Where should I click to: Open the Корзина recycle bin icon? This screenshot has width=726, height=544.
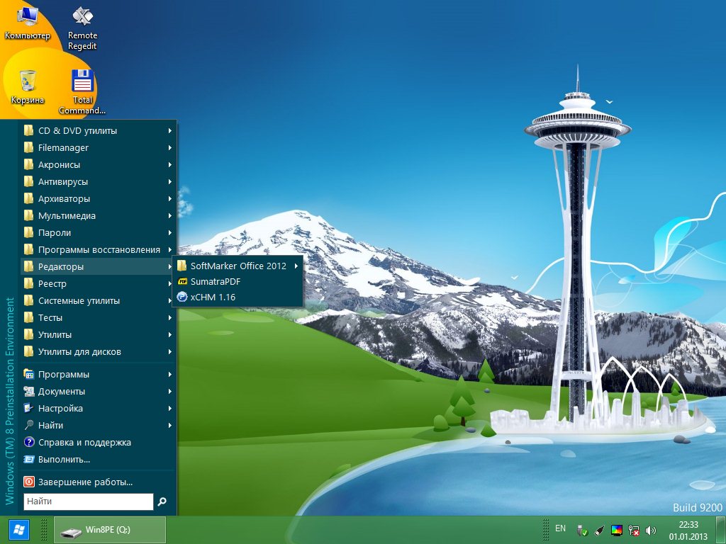pos(28,80)
